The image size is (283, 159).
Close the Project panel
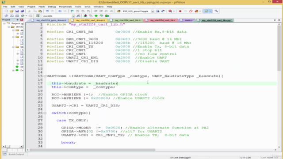[x=22, y=19]
